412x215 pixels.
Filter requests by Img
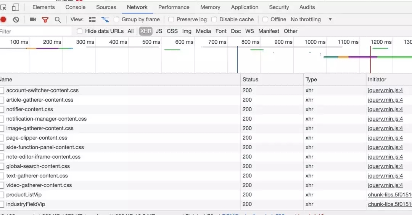point(187,31)
